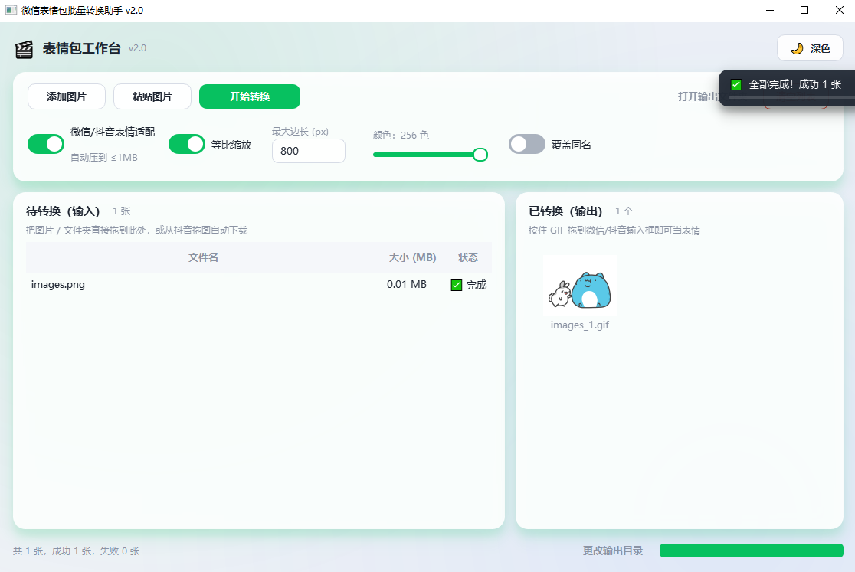Close the 微信表情包批量转换助手 window
This screenshot has width=855, height=572.
839,11
